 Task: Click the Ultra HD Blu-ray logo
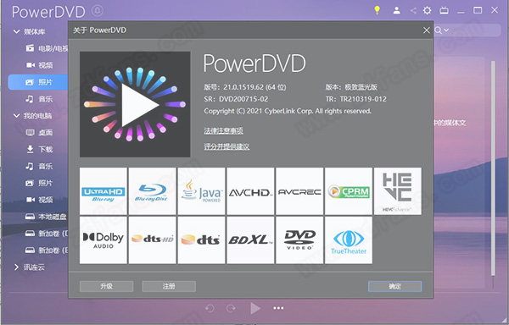pyautogui.click(x=103, y=191)
